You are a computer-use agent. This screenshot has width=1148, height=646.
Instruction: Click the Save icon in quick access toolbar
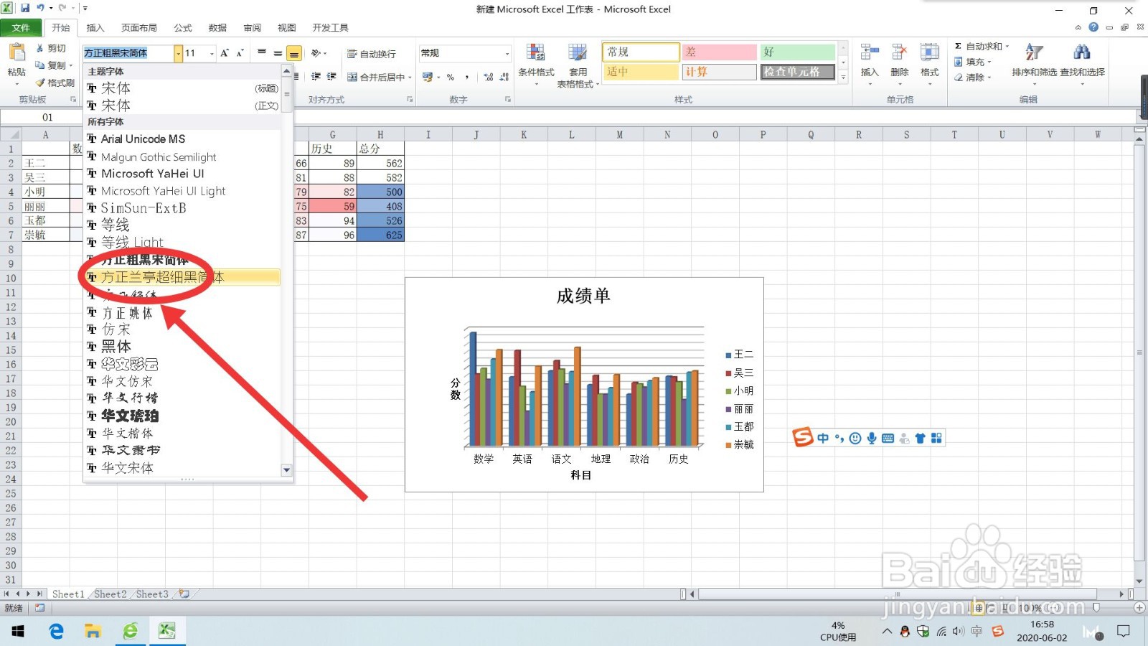click(25, 8)
